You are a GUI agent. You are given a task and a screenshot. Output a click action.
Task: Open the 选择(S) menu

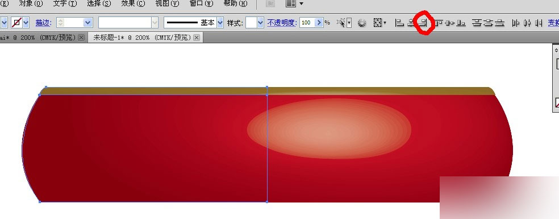pos(99,3)
